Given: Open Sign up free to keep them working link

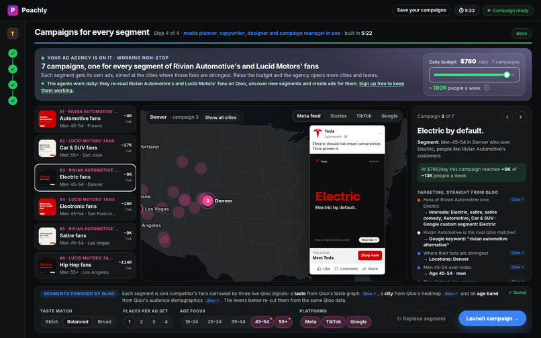Looking at the screenshot, I should tap(223, 87).
